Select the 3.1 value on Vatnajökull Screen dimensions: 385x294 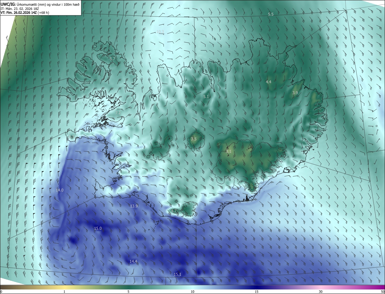pyautogui.click(x=229, y=152)
